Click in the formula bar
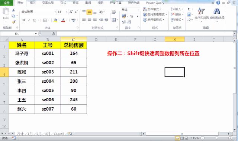The image size is (238, 141). [144, 33]
